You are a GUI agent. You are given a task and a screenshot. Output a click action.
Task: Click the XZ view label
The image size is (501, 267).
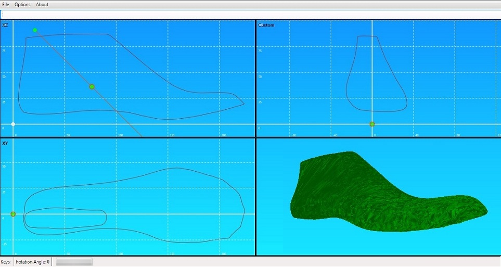(5, 25)
